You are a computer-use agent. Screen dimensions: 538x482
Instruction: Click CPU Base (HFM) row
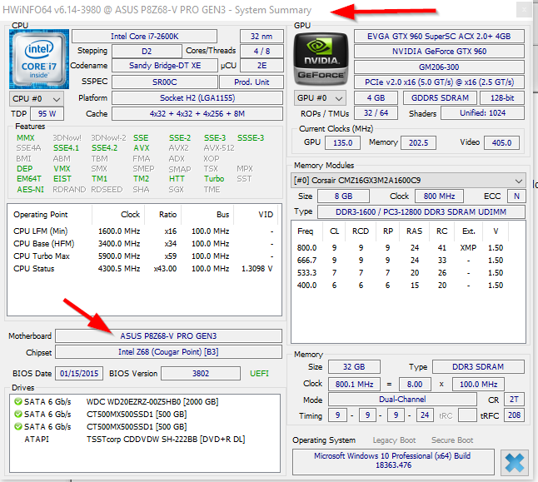coord(144,244)
